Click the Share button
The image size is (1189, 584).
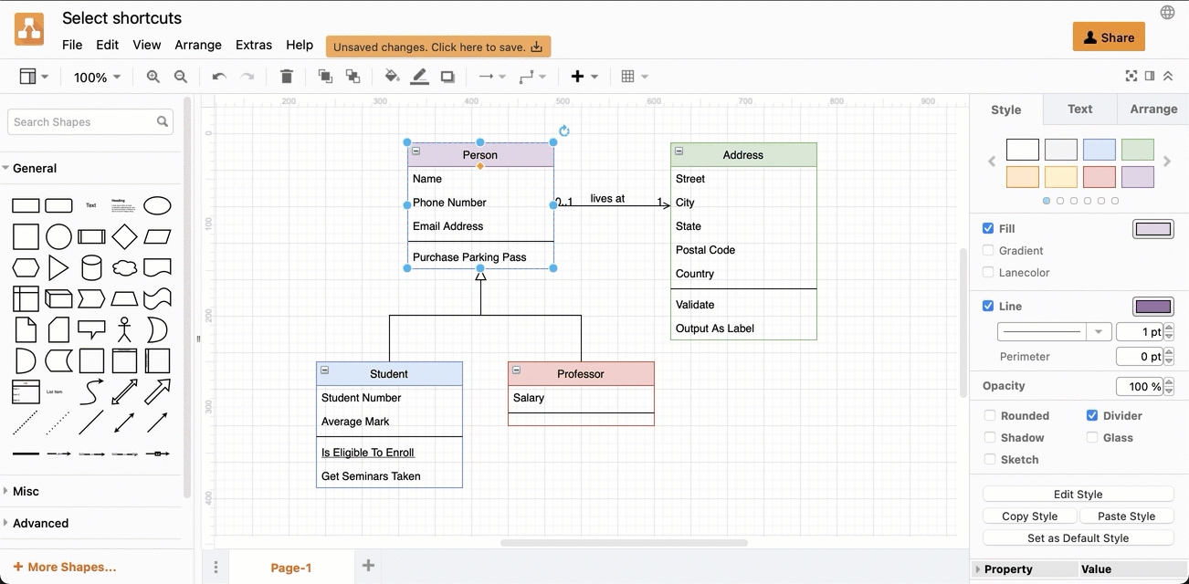(x=1108, y=36)
